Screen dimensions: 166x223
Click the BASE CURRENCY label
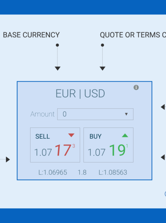coord(31,35)
